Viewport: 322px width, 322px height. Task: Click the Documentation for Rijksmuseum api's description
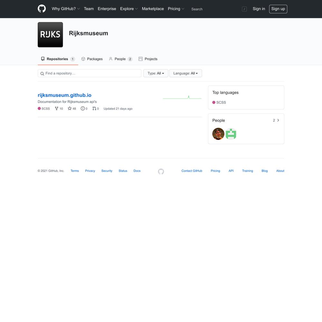point(67,102)
